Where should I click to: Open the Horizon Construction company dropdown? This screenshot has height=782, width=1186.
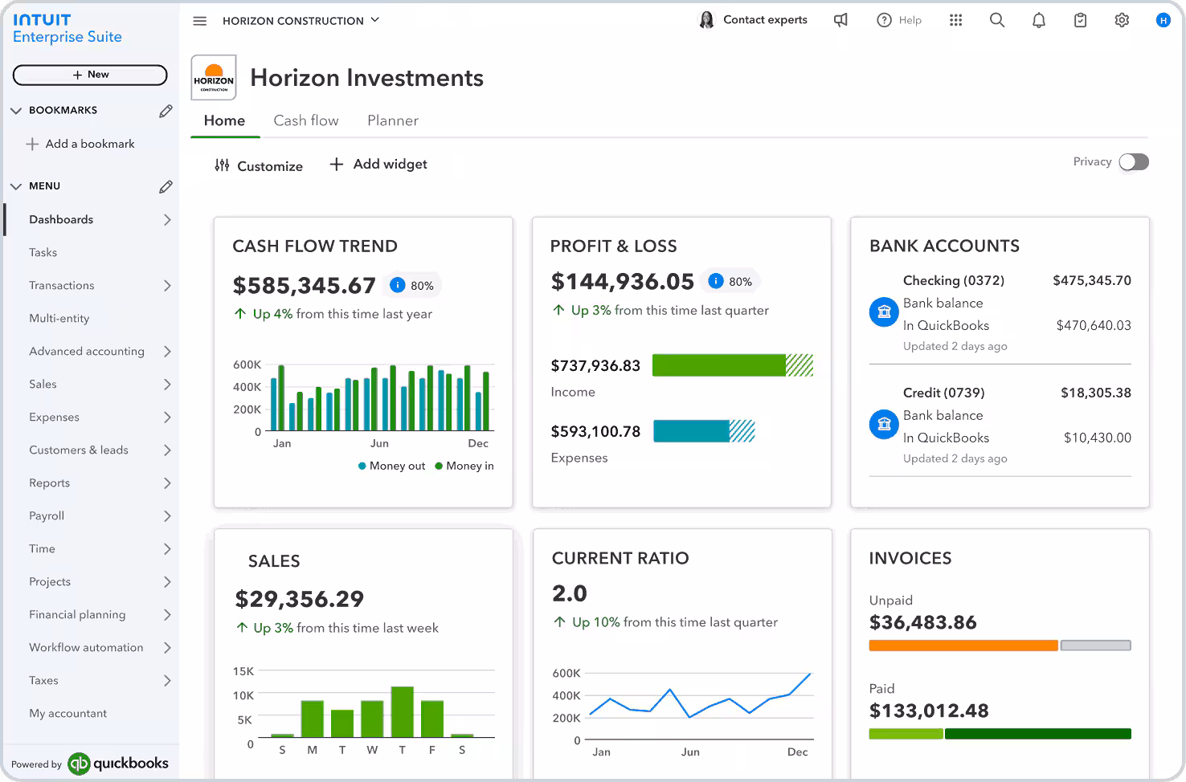click(301, 21)
